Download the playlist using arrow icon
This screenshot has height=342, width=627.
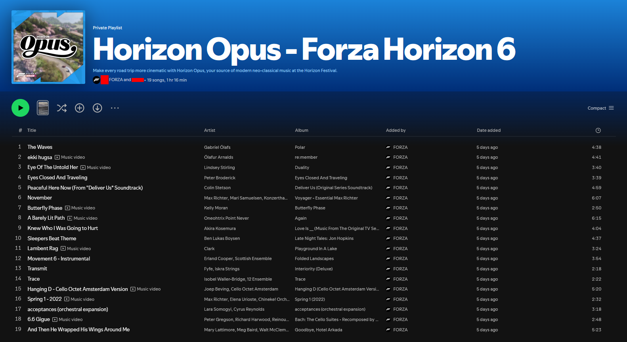click(x=97, y=108)
